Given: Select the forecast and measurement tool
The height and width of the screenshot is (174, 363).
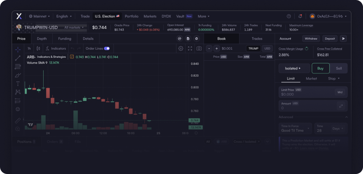Looking at the screenshot, I should 18,101.
